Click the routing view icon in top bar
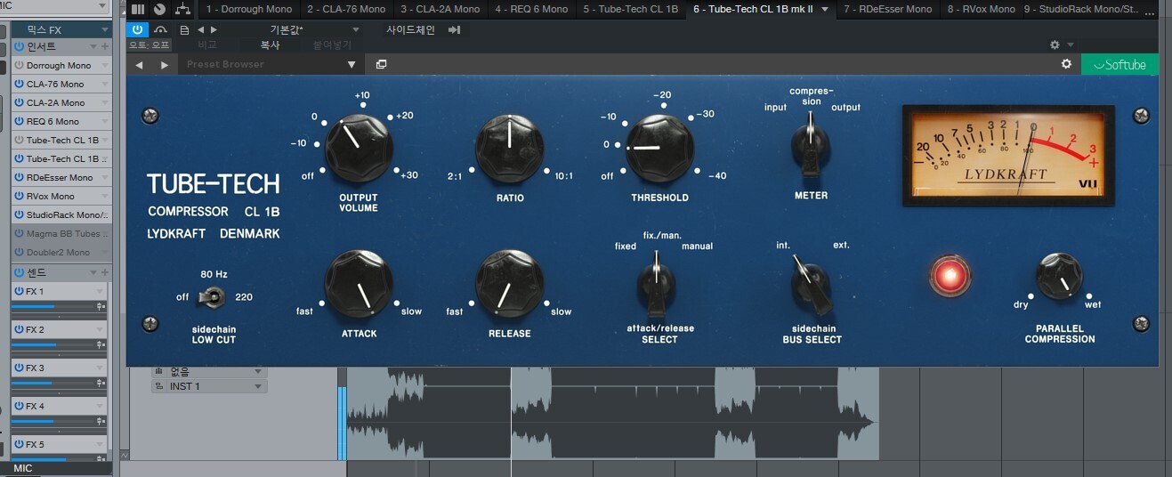Image resolution: width=1172 pixels, height=477 pixels. click(182, 9)
